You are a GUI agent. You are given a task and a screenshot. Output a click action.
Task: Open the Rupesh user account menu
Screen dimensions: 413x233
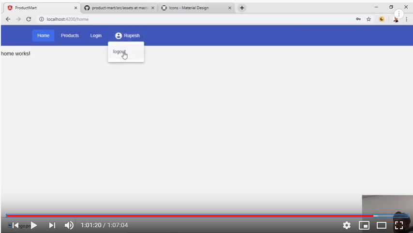(128, 35)
